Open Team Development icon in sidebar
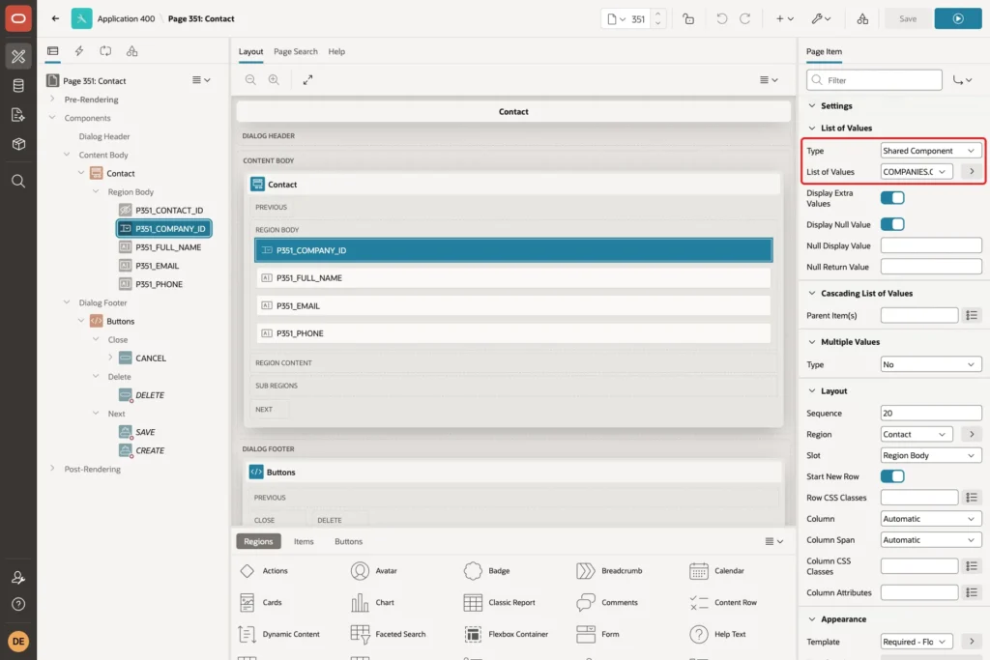 click(x=18, y=115)
